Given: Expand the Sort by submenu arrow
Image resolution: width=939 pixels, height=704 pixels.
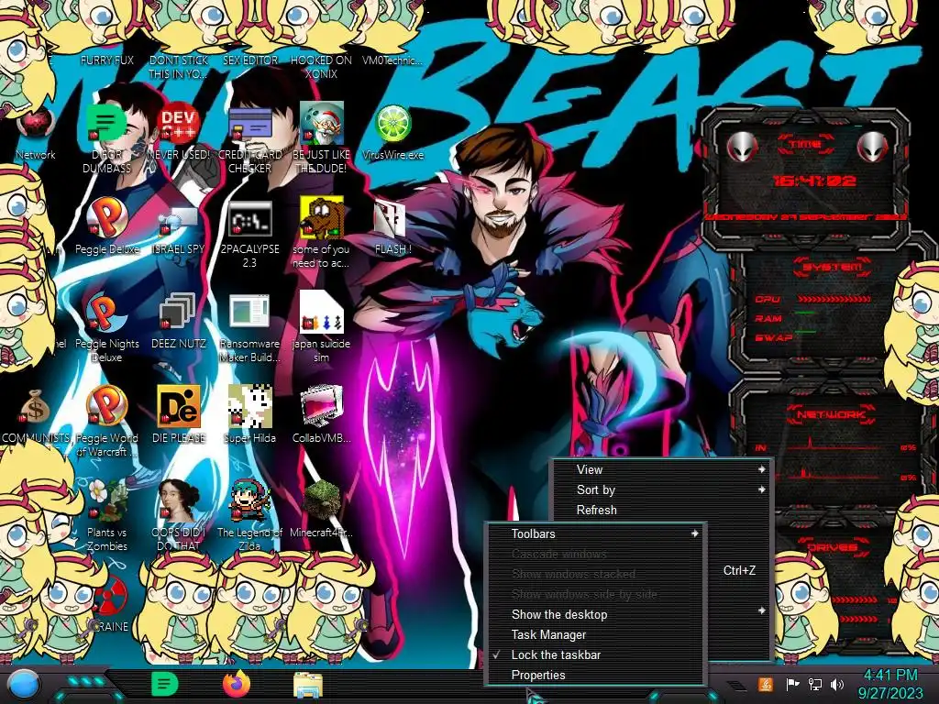Looking at the screenshot, I should click(762, 489).
